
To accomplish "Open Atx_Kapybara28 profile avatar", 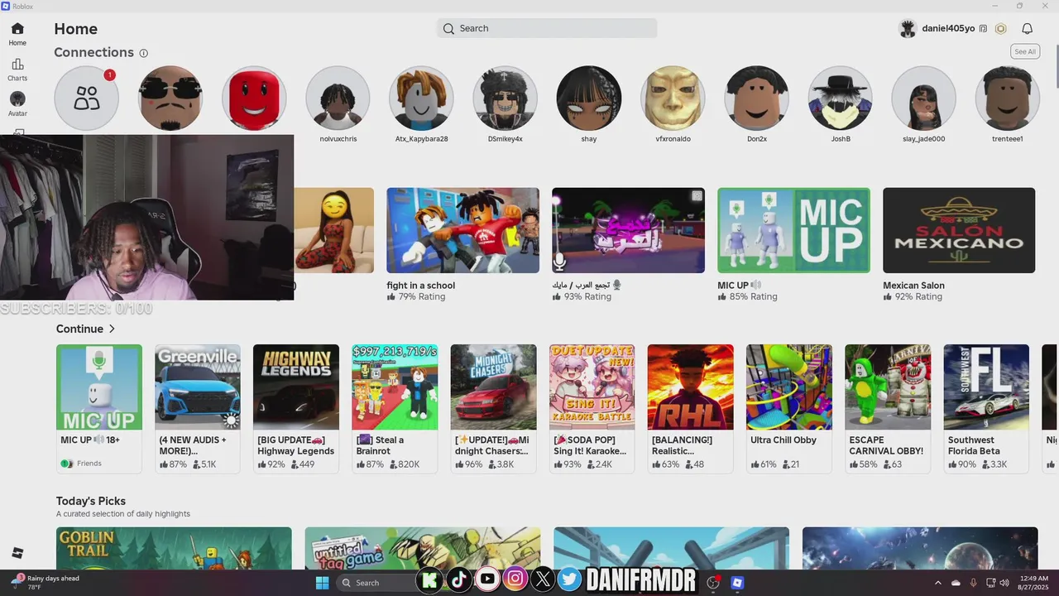I will pyautogui.click(x=421, y=99).
